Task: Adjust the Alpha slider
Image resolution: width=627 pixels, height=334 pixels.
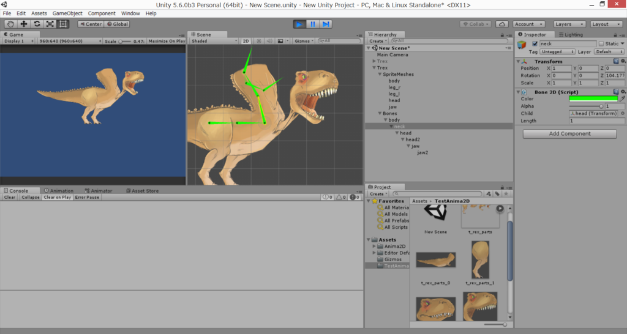Action: (x=586, y=106)
